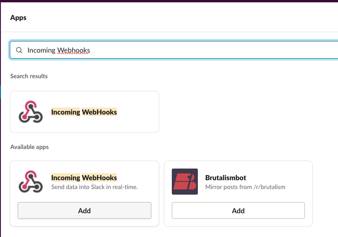The width and height of the screenshot is (338, 237).
Task: Click the underlined word Webhooks in search box
Action: (74, 50)
